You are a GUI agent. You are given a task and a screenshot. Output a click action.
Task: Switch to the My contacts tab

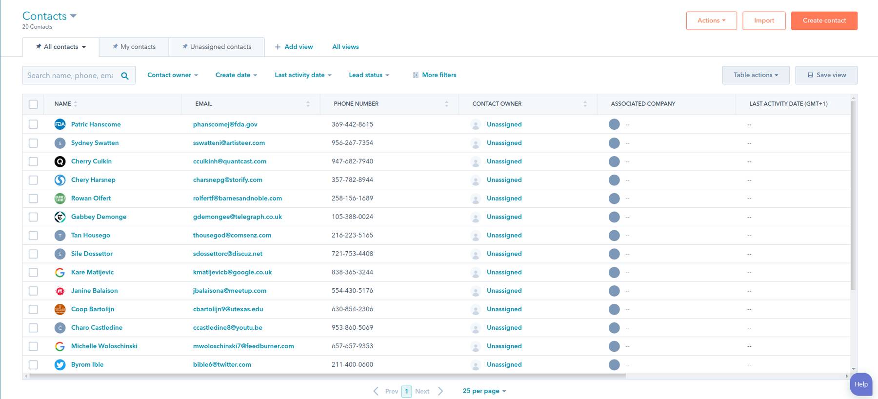(x=134, y=47)
